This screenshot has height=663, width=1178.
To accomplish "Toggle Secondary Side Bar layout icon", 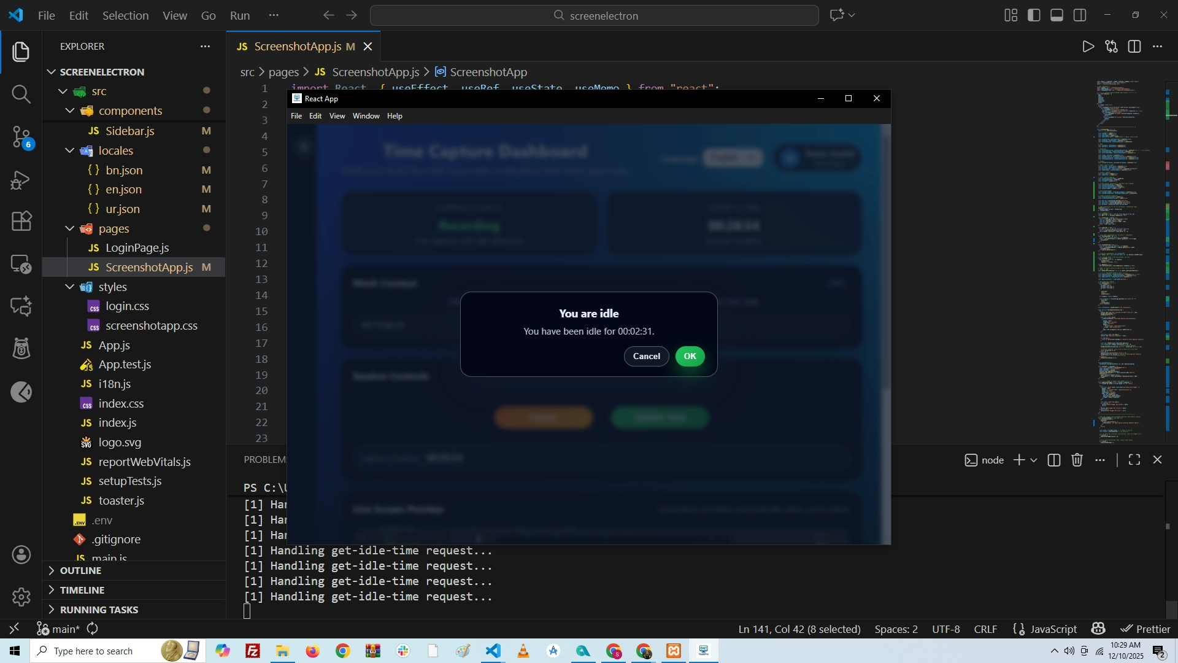I will (x=1080, y=15).
